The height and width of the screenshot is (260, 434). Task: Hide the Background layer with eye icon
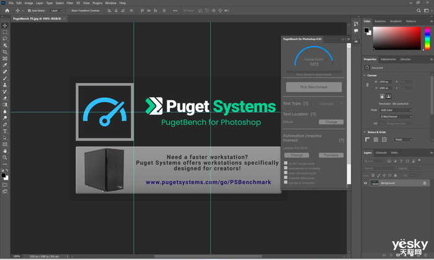coord(365,183)
